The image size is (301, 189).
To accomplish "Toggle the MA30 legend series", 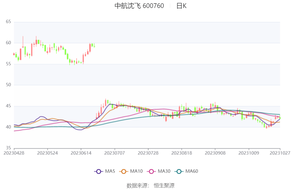I will pos(159,171).
